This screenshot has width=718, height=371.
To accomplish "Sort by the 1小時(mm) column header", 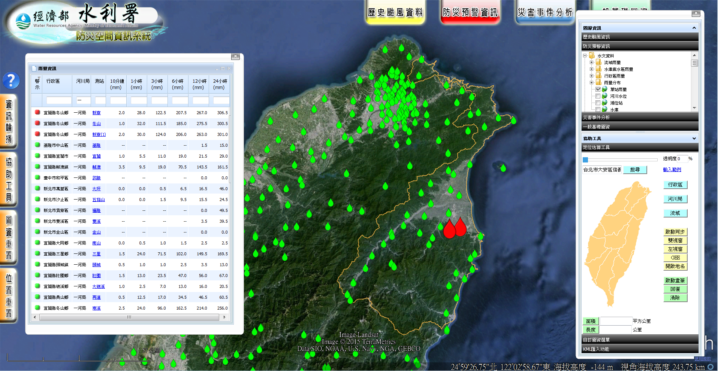I will [136, 84].
